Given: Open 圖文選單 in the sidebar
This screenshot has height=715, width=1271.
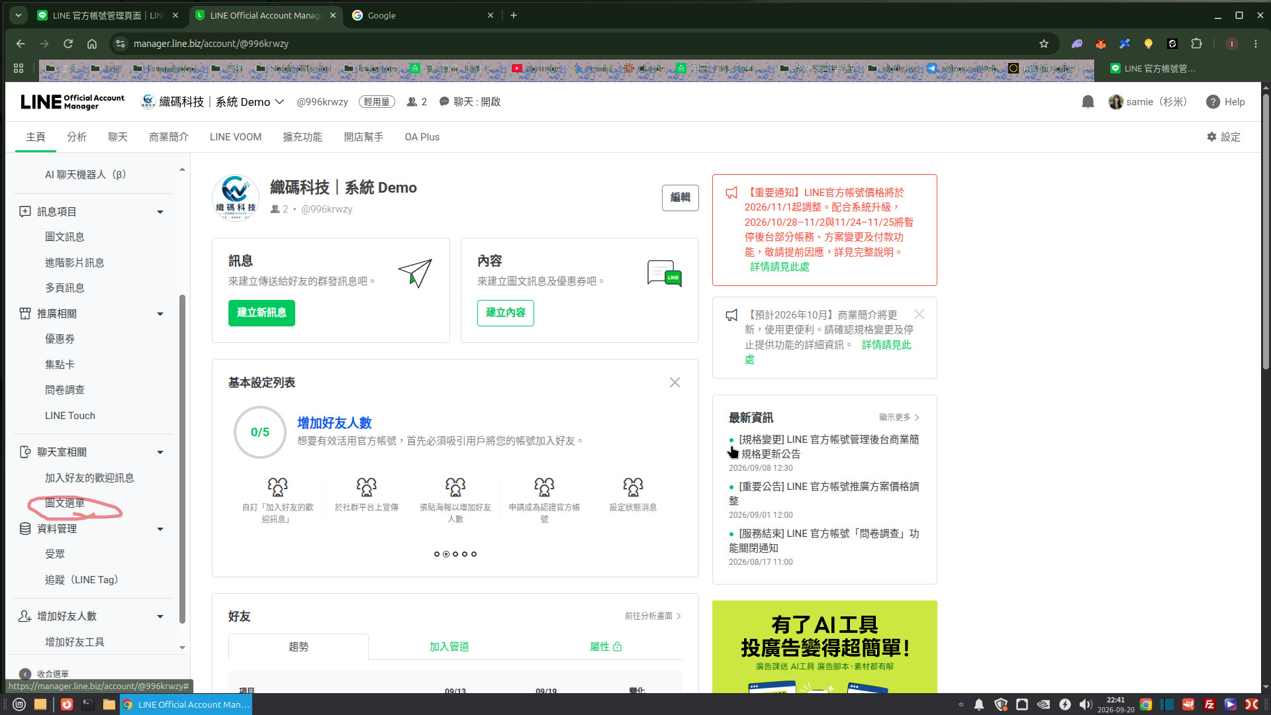Looking at the screenshot, I should click(65, 503).
